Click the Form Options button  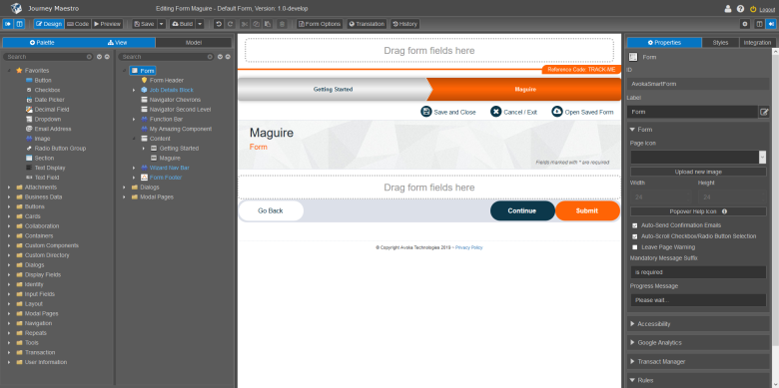pyautogui.click(x=320, y=24)
